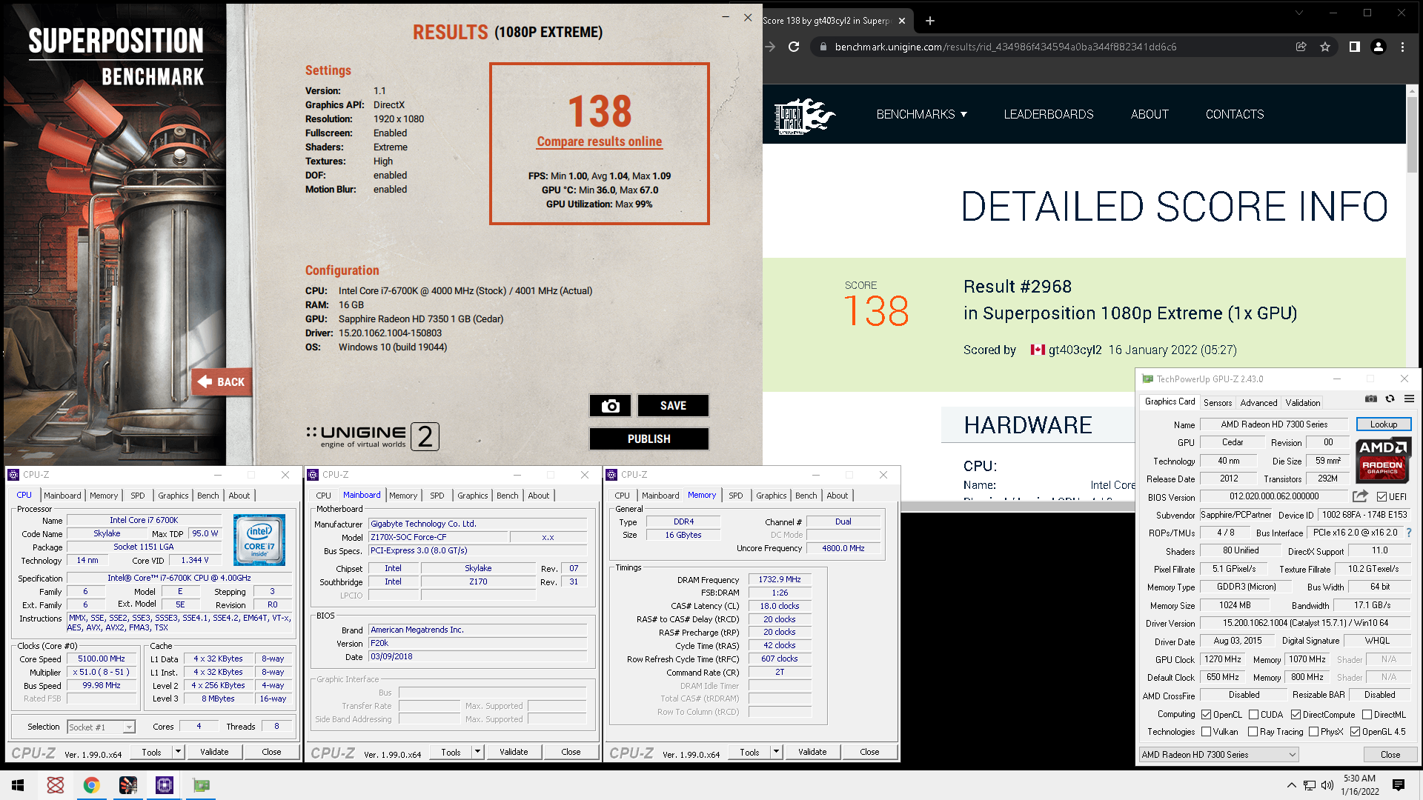Screen dimensions: 1423x800
Task: Click the Bus Interface question mark icon
Action: coord(1408,533)
